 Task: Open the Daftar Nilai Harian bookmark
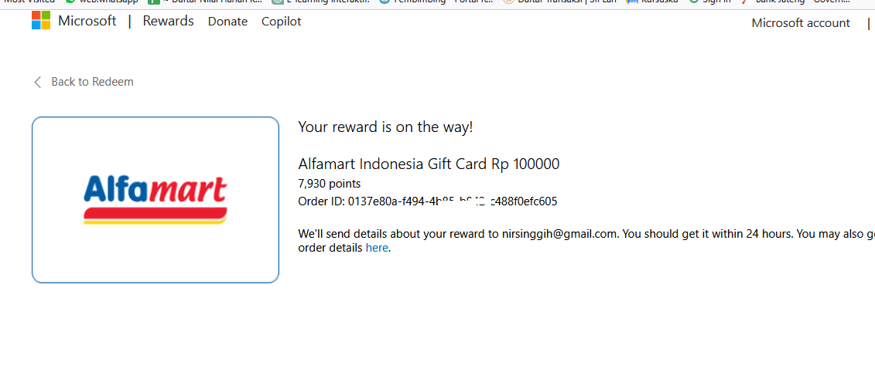coord(205,2)
